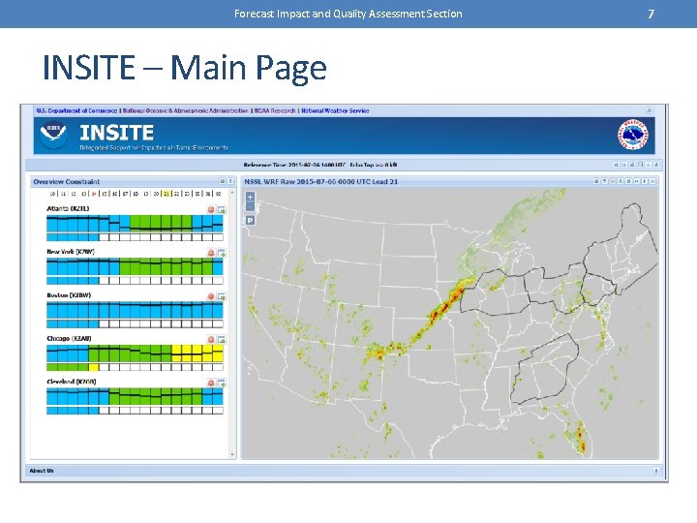Click the Reference Time status text
This screenshot has width=697, height=523.
[320, 165]
